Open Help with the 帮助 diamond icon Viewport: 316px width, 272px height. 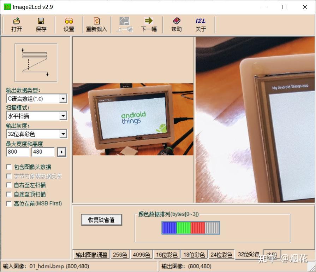(x=176, y=24)
